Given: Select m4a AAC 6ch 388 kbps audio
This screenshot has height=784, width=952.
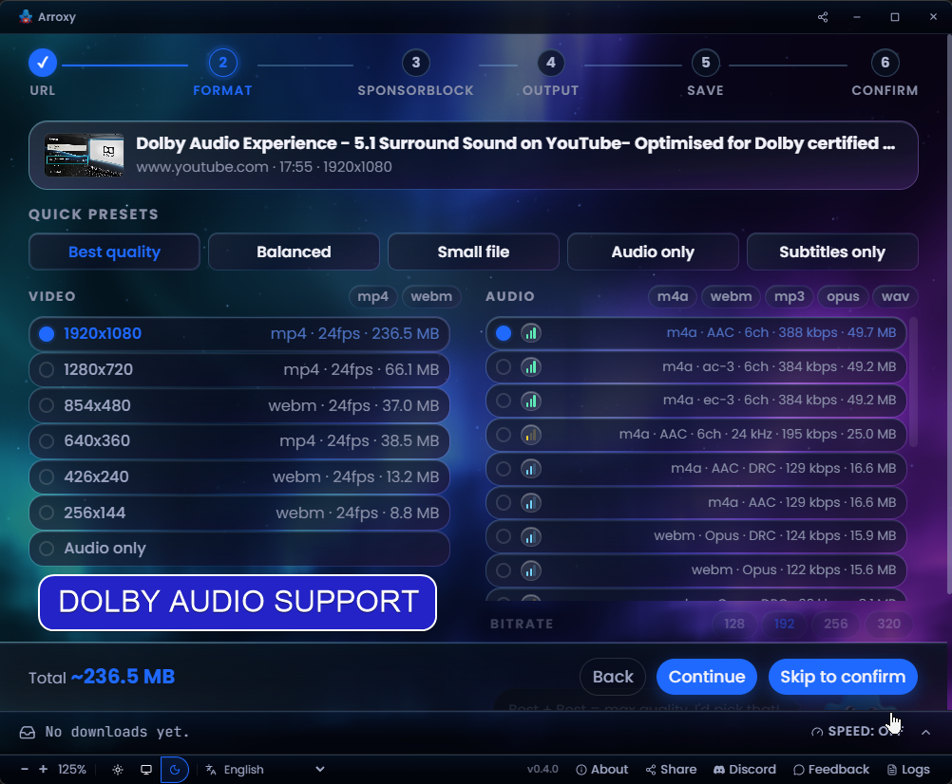Looking at the screenshot, I should [x=695, y=333].
